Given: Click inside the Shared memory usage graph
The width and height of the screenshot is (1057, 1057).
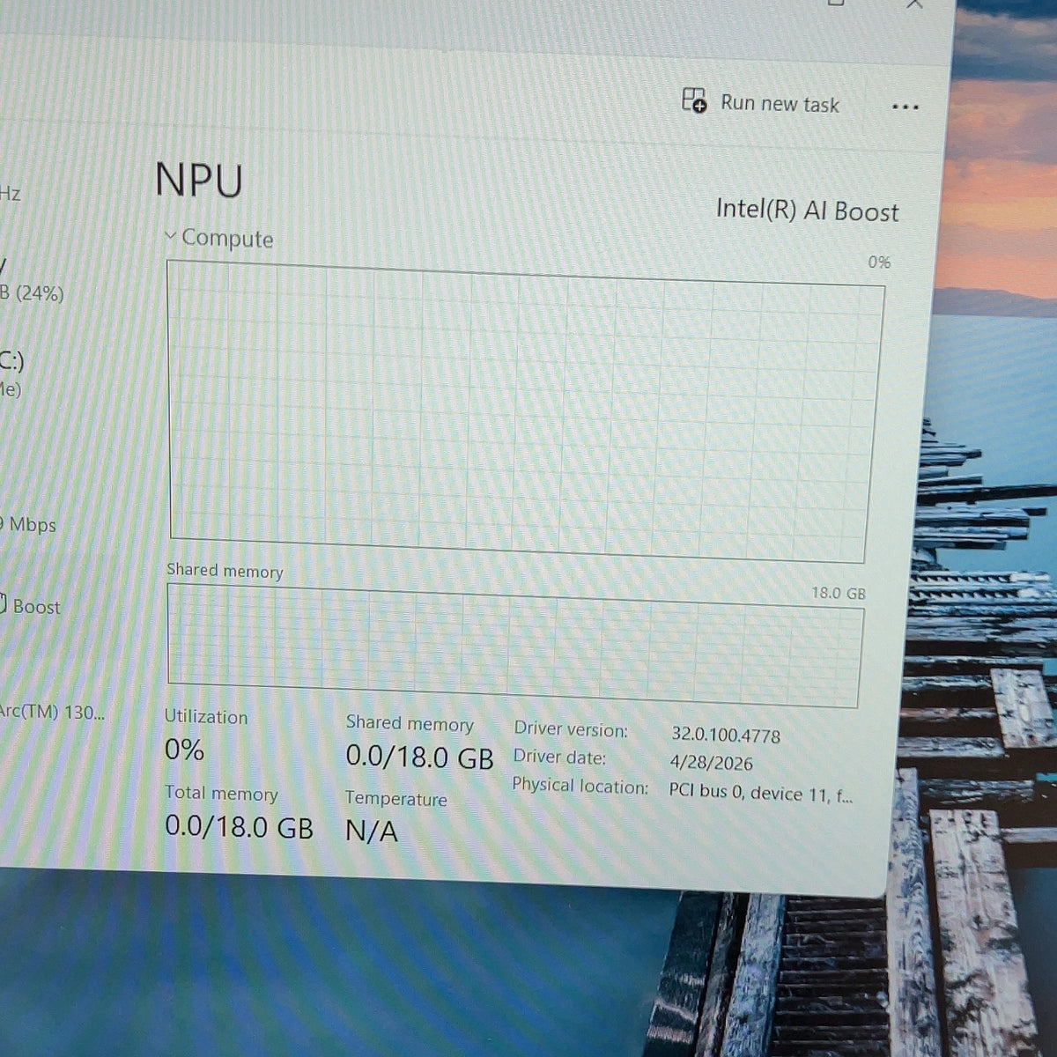Looking at the screenshot, I should tap(514, 644).
